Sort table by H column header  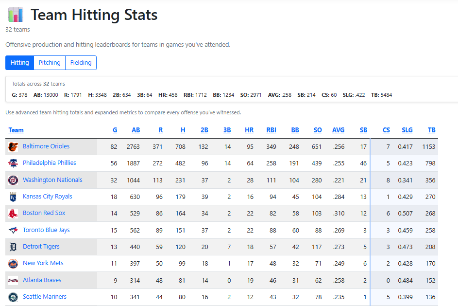(x=183, y=130)
